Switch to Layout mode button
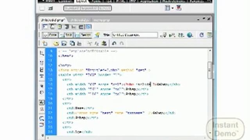Screen dimensions: 250x140 [x=105, y=8]
